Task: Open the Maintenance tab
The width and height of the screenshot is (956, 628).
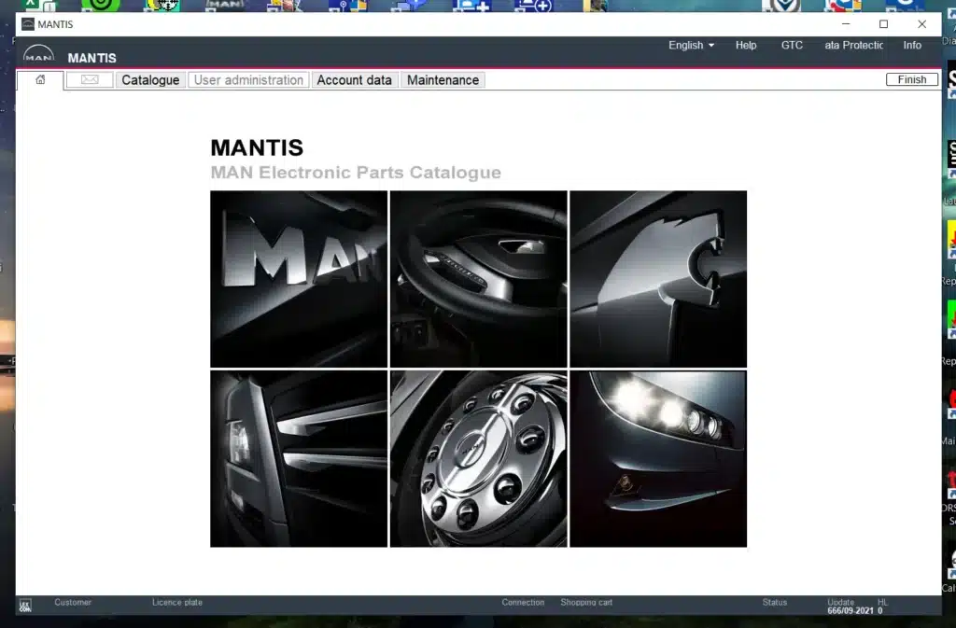Action: [x=443, y=80]
